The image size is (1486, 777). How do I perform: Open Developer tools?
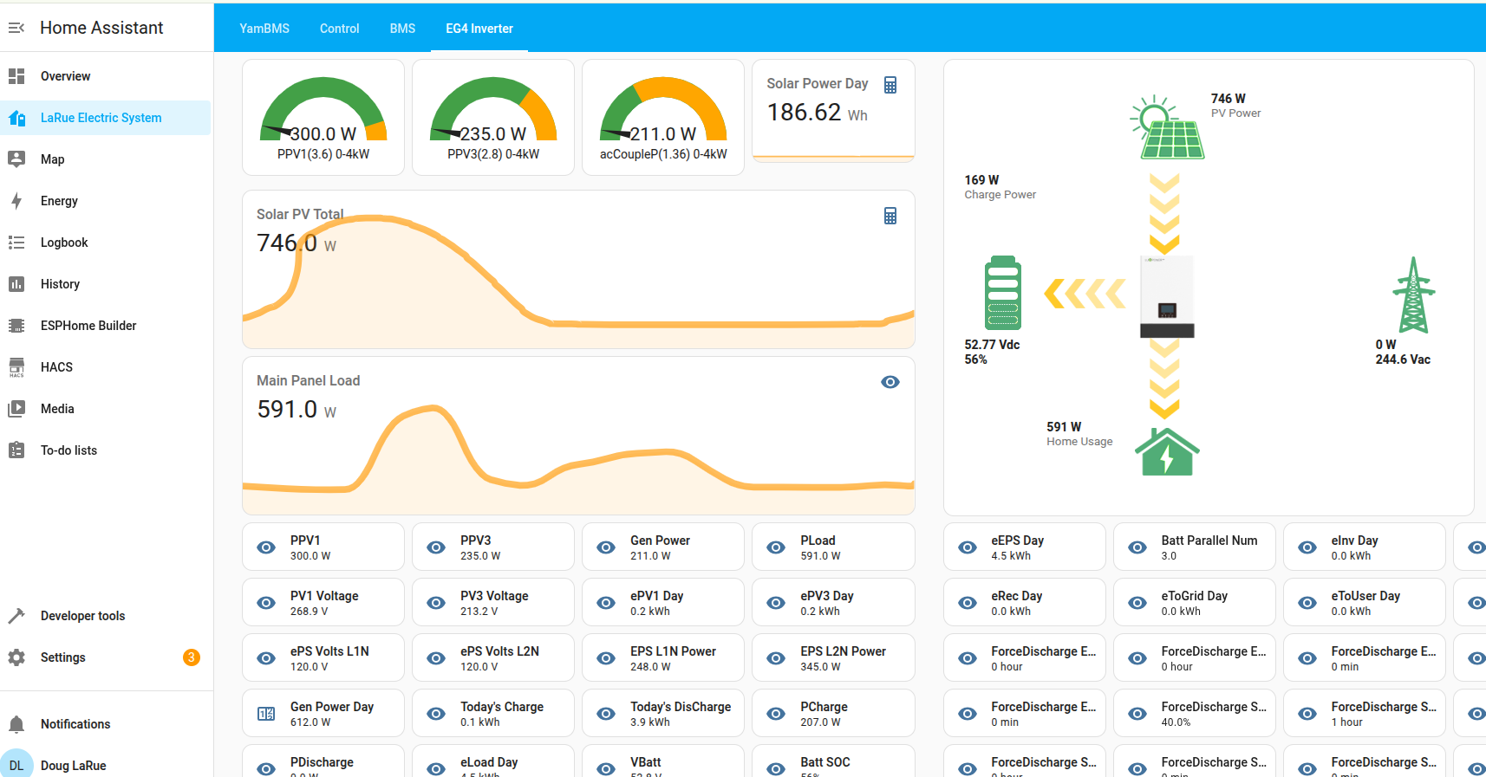pyautogui.click(x=106, y=616)
